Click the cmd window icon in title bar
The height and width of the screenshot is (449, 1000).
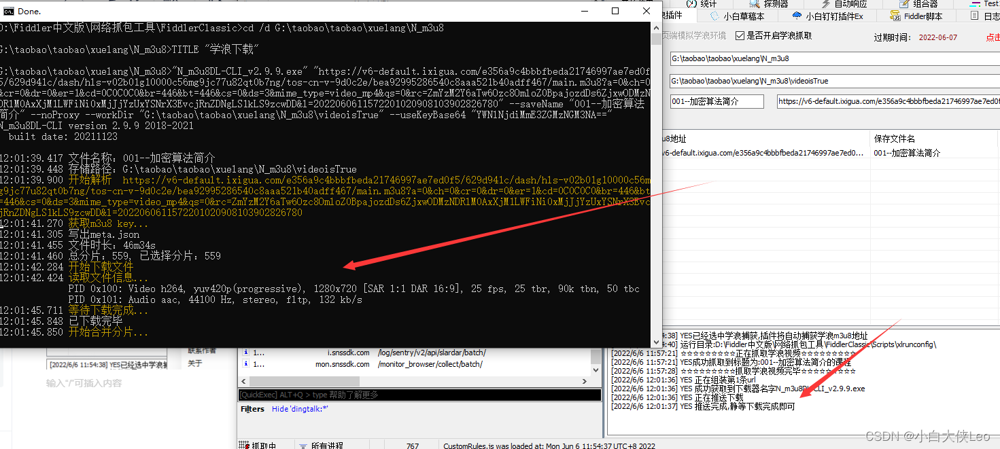9,11
